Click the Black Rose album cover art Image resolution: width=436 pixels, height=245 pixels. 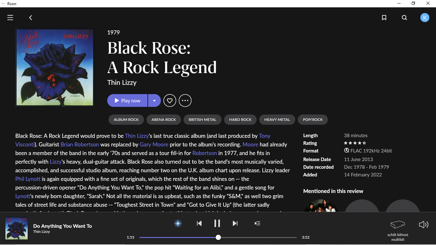click(55, 68)
